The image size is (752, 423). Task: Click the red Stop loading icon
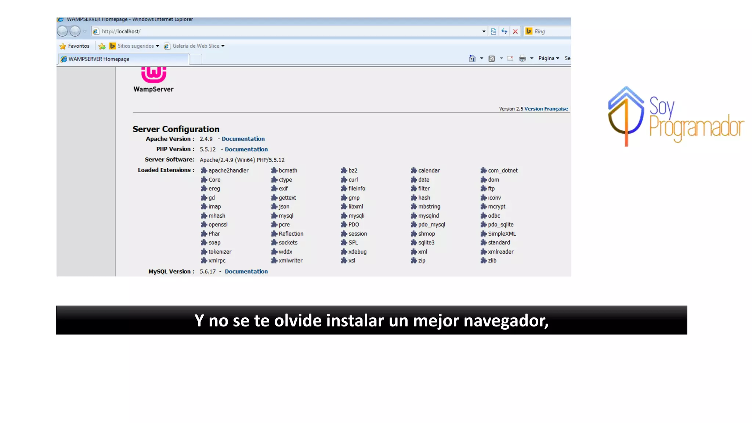[516, 32]
